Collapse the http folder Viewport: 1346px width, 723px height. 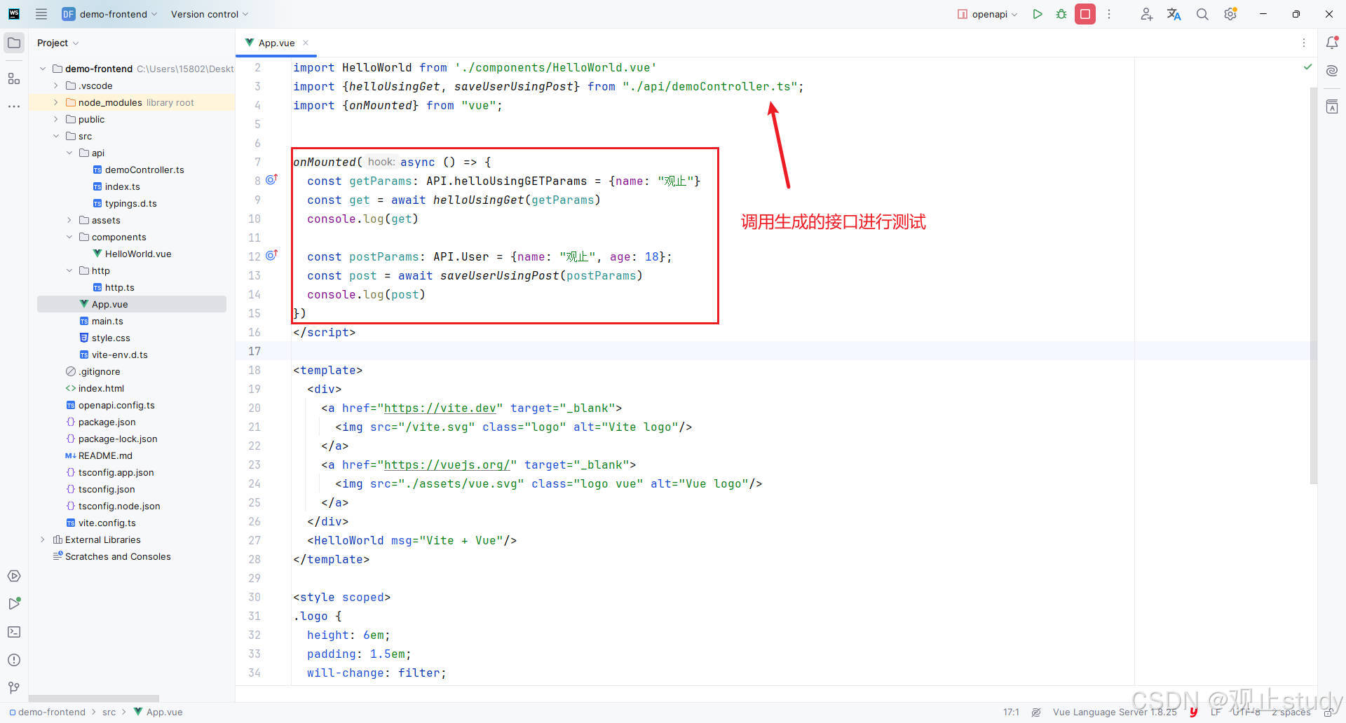69,270
